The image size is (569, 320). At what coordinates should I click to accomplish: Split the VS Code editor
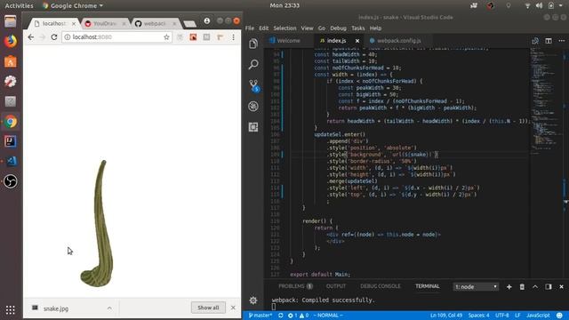point(549,41)
